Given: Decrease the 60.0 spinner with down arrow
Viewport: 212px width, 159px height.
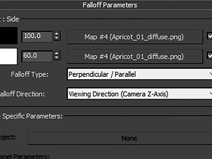Looking at the screenshot, I should pos(57,58).
